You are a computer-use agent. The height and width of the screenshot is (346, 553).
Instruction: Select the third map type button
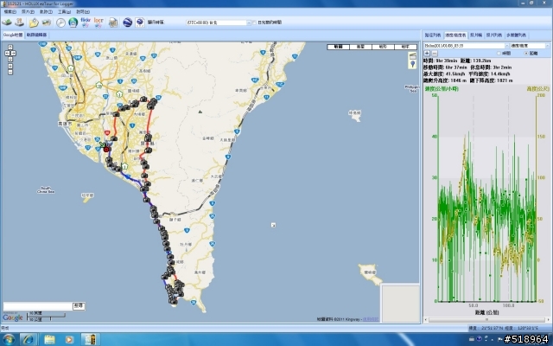pos(383,47)
